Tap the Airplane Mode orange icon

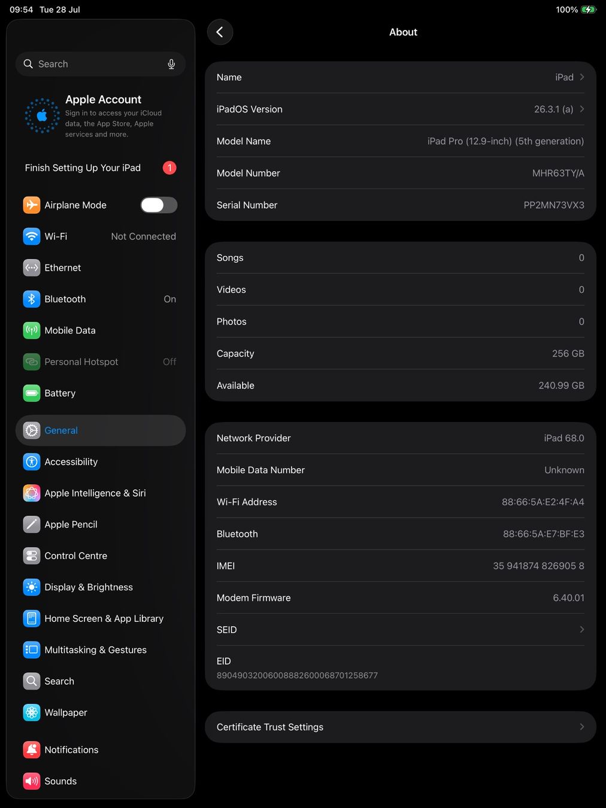click(32, 205)
